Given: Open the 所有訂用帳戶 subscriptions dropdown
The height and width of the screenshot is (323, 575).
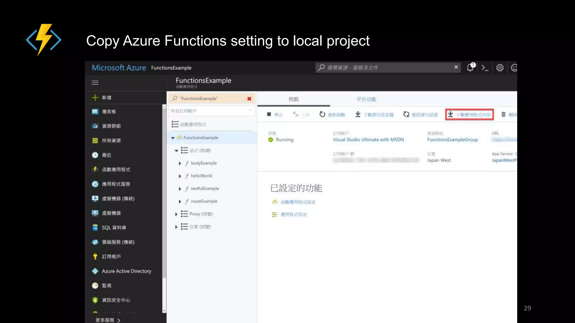Looking at the screenshot, I should (x=212, y=111).
